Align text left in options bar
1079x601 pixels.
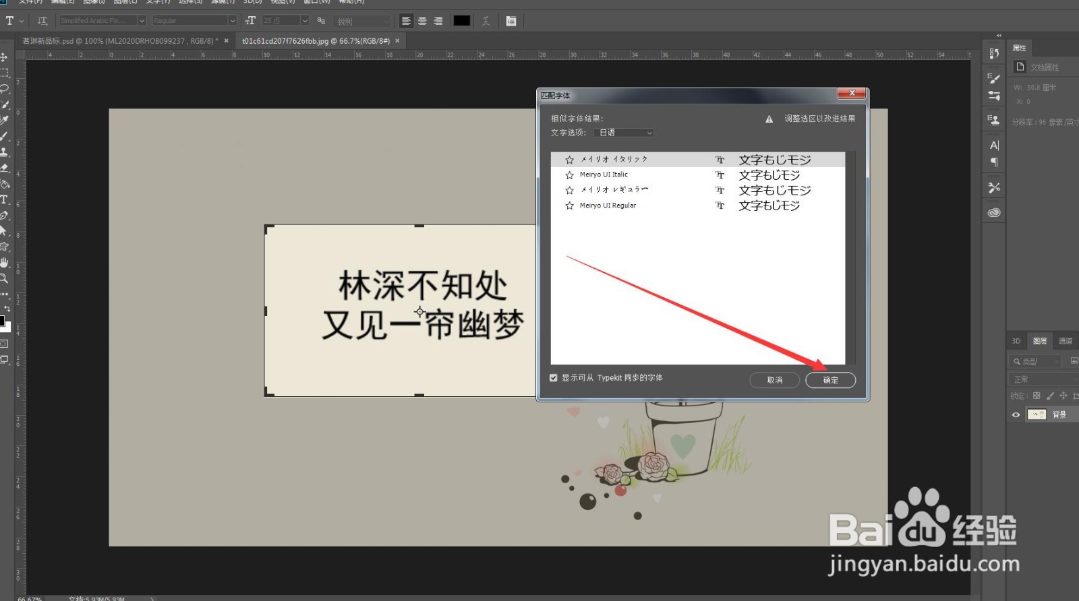[406, 21]
